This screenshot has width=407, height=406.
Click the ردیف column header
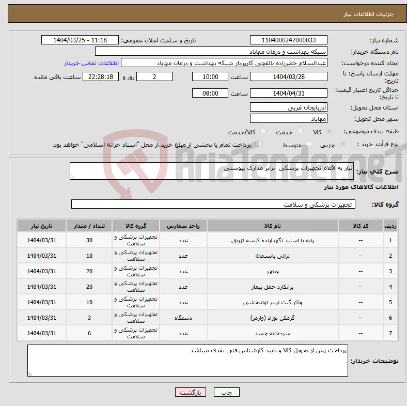(x=390, y=226)
